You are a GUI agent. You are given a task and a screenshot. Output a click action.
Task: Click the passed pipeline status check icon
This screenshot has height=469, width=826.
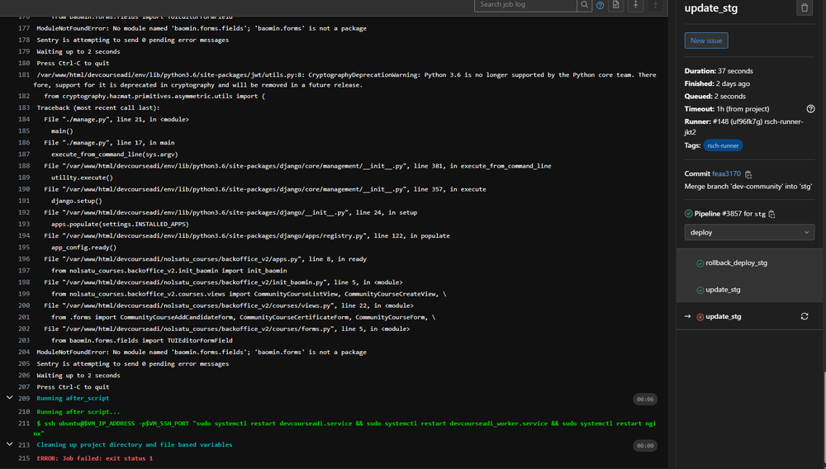tap(689, 214)
